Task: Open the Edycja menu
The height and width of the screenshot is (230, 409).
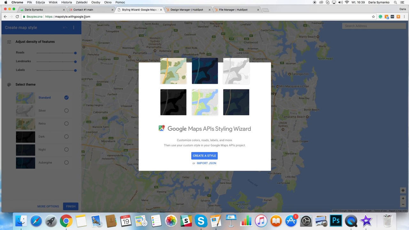Action: tap(40, 2)
